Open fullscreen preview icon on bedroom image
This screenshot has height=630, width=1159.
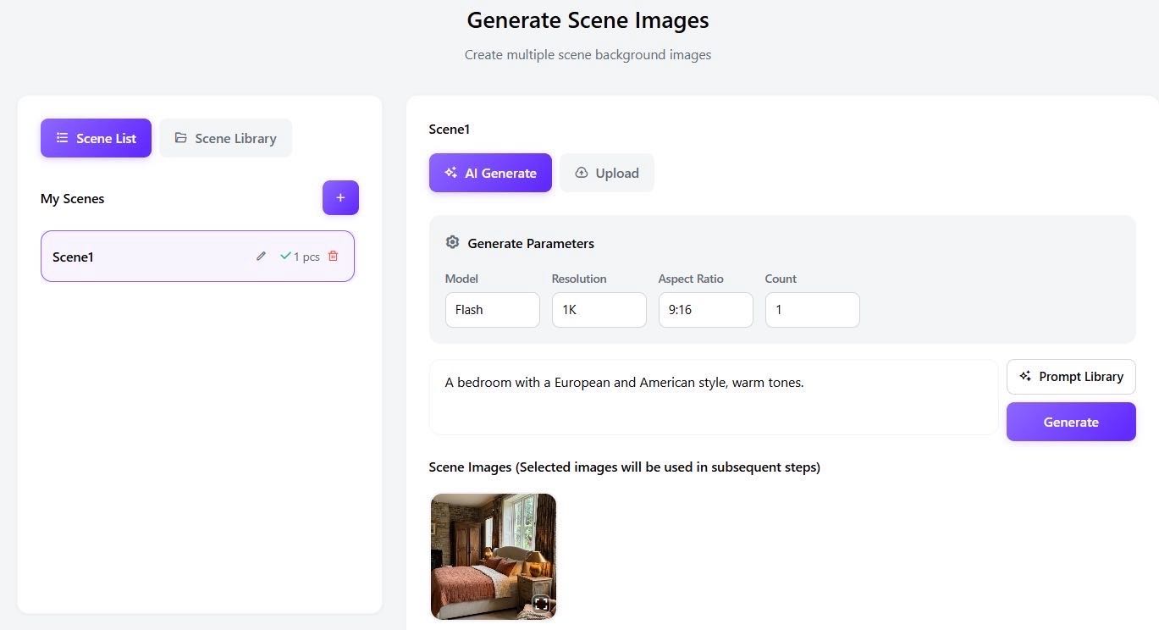point(541,604)
